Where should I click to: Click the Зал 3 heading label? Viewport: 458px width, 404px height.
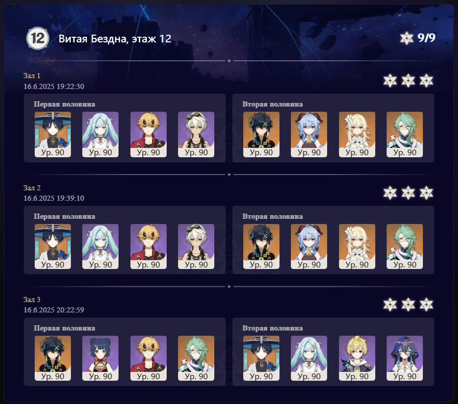(32, 300)
